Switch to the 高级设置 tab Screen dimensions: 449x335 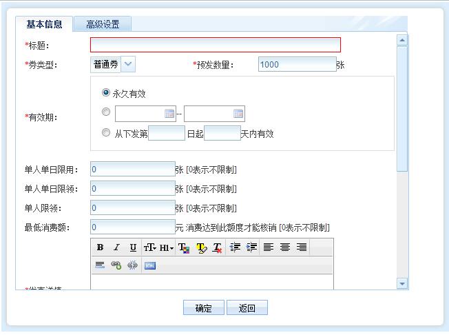(x=103, y=24)
